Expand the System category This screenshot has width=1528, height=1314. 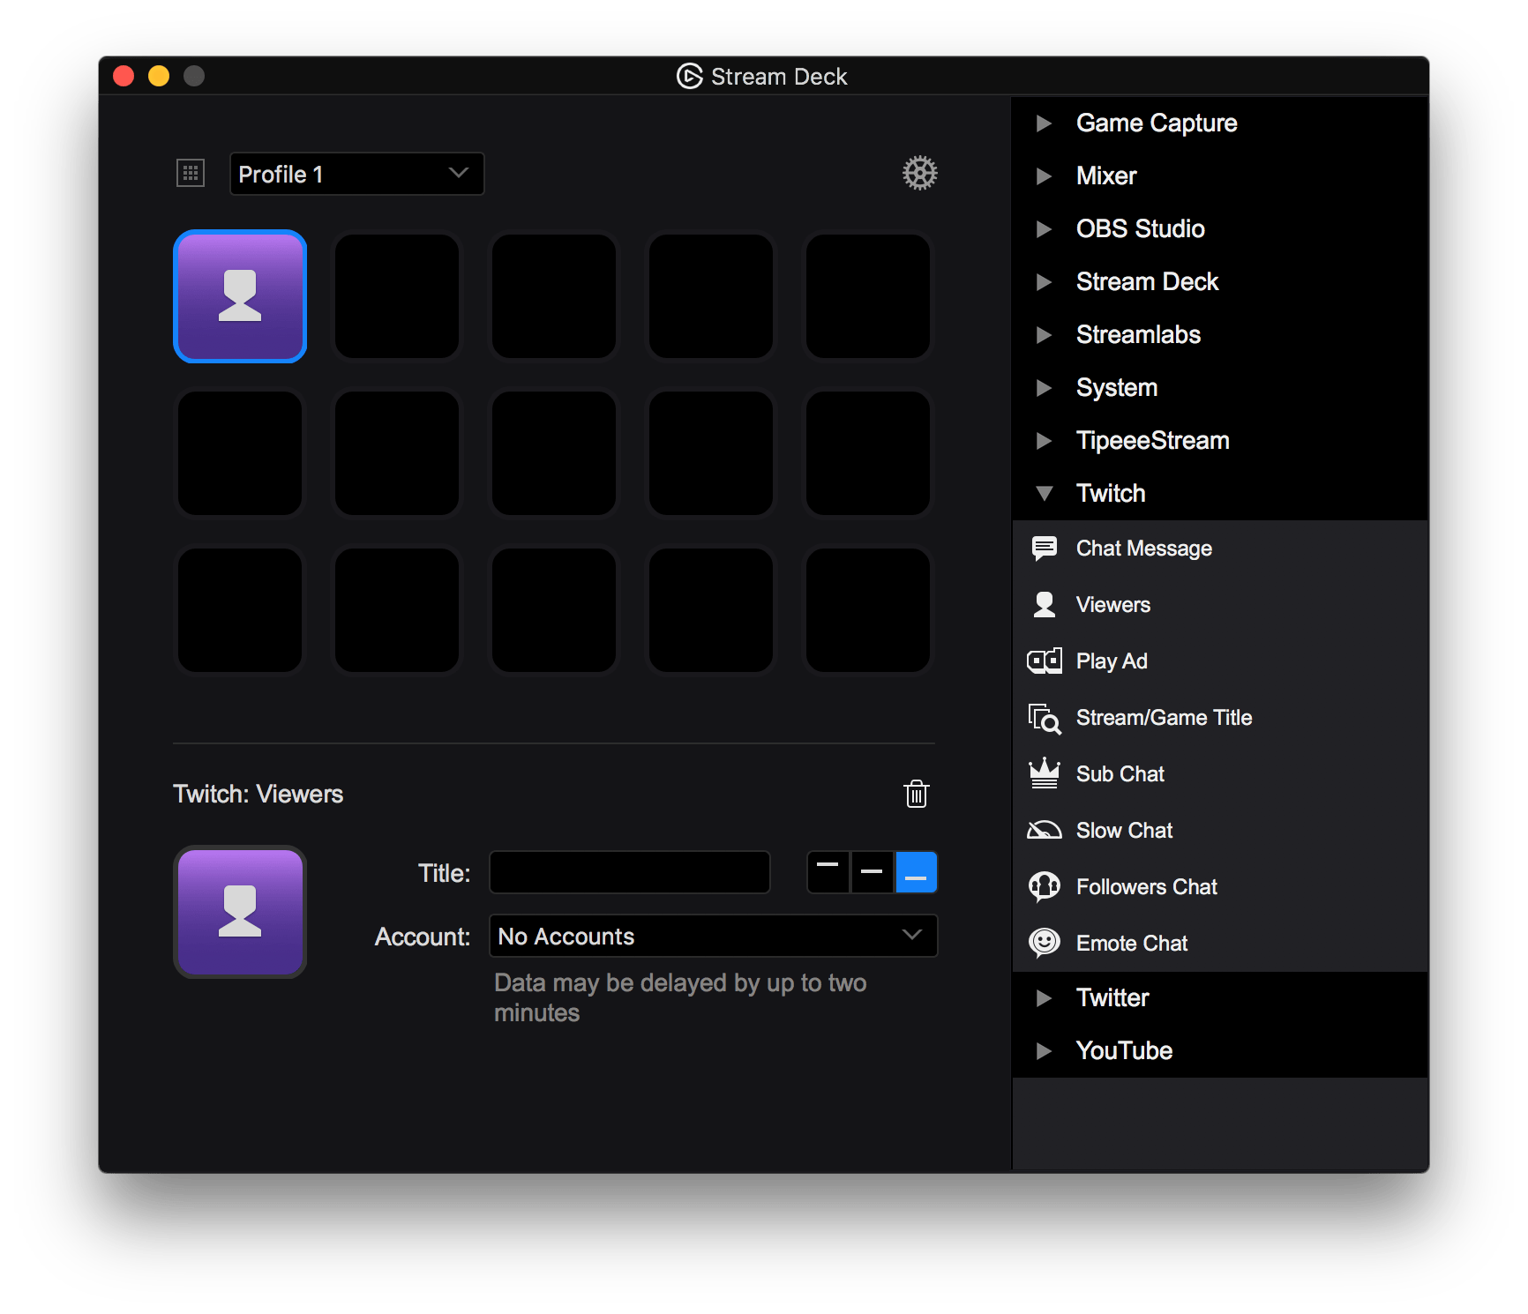(x=1044, y=388)
